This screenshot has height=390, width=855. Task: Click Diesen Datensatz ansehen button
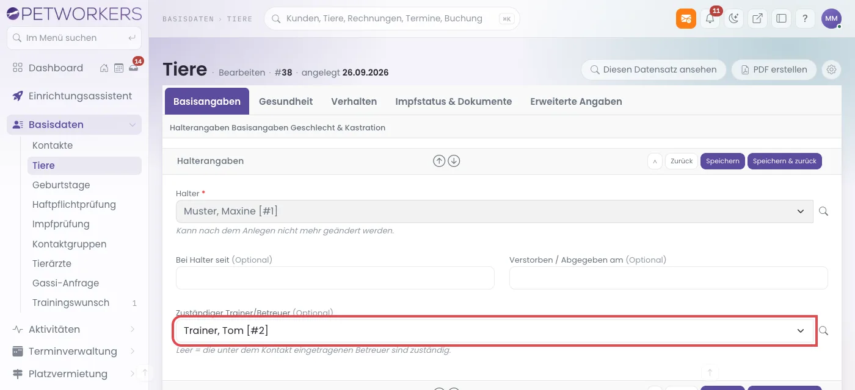point(653,69)
